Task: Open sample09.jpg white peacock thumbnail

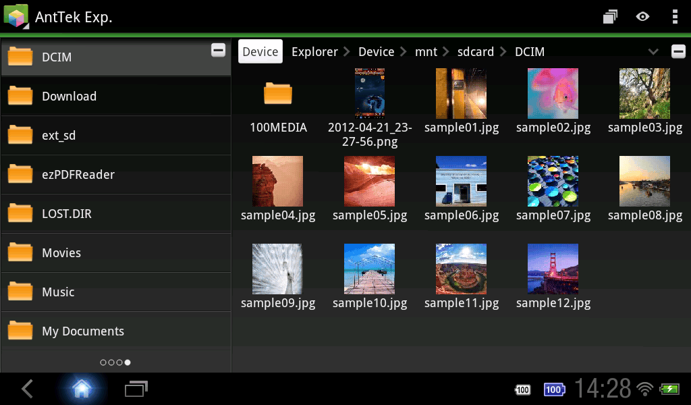Action: click(x=277, y=269)
